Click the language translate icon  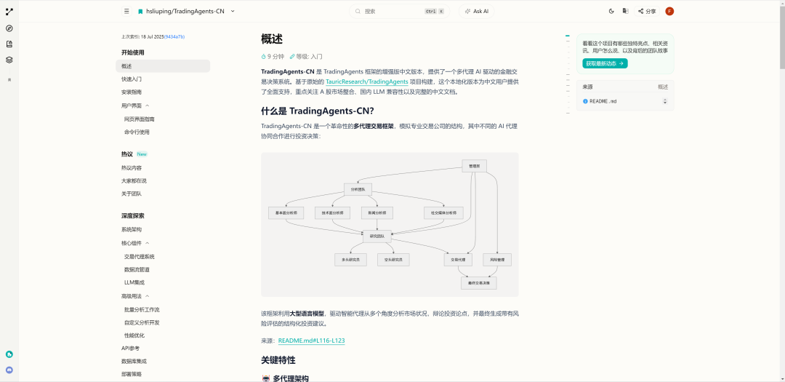point(625,11)
